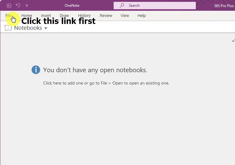
Task: Click the OneNote title text
Action: point(72,6)
